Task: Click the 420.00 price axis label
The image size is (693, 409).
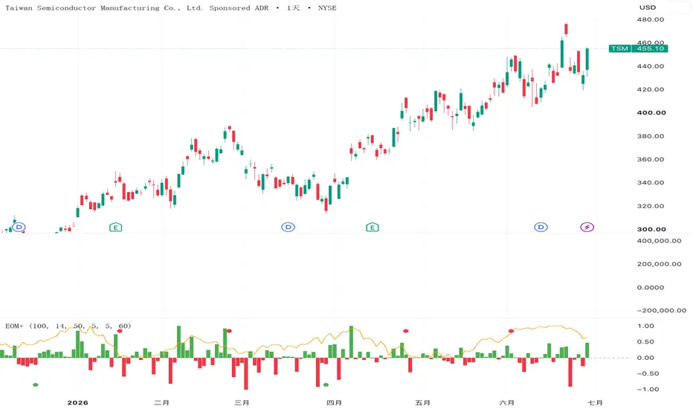Action: tap(651, 89)
